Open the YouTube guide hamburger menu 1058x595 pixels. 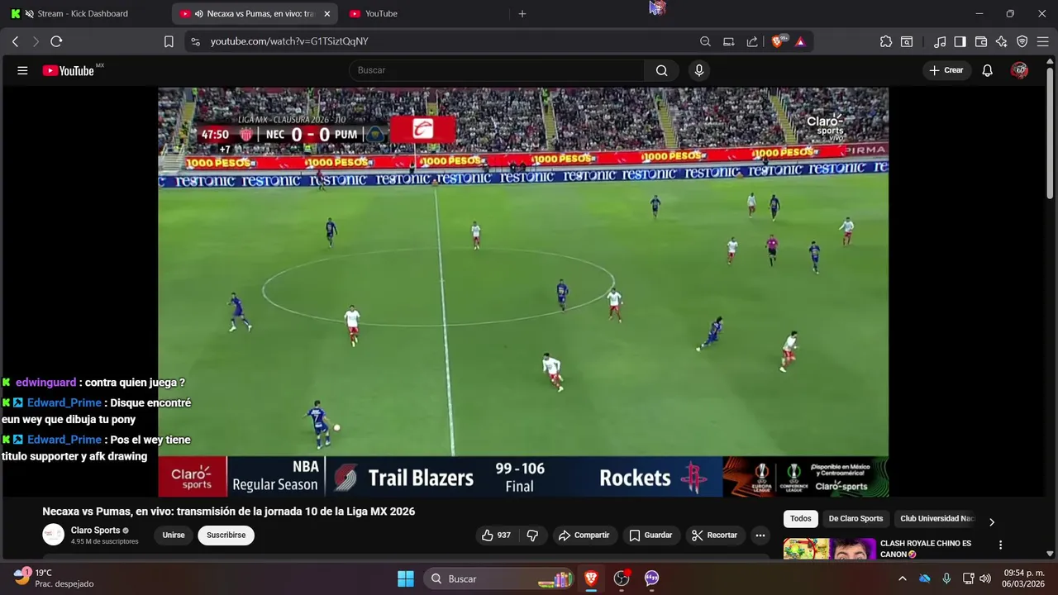pos(22,70)
